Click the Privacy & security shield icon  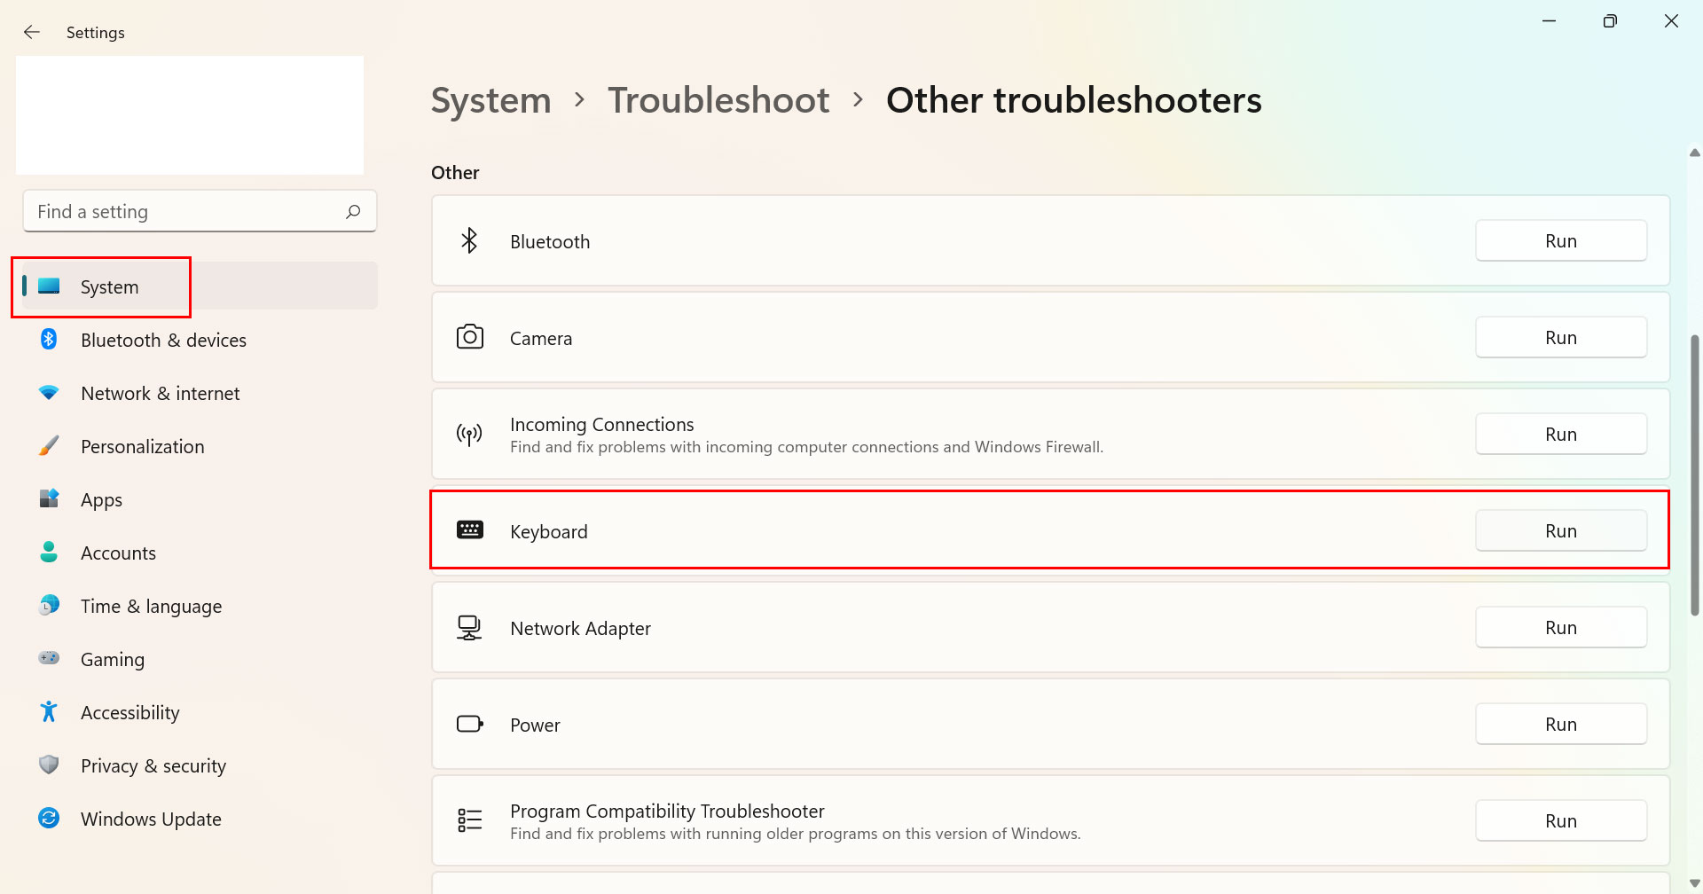tap(49, 765)
